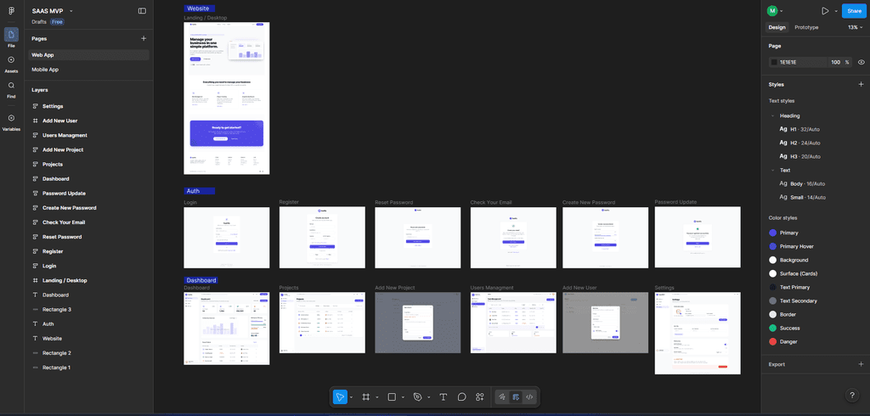The image size is (870, 416).
Task: Open the Variables panel
Action: point(11,121)
